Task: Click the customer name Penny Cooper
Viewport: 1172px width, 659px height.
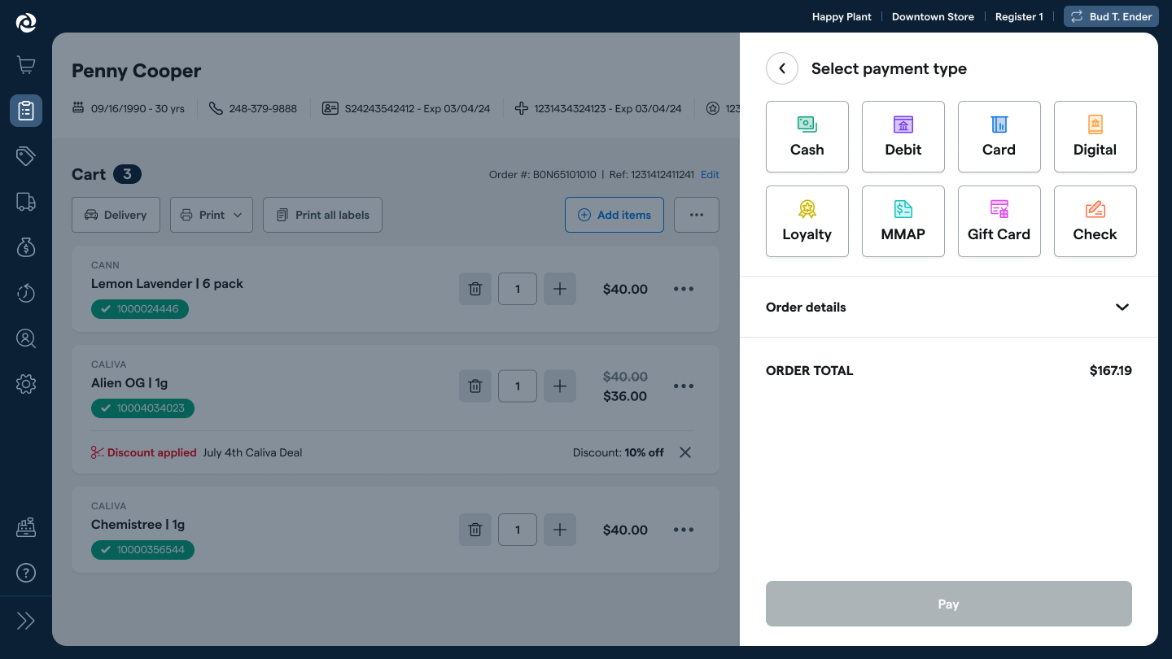Action: 137,71
